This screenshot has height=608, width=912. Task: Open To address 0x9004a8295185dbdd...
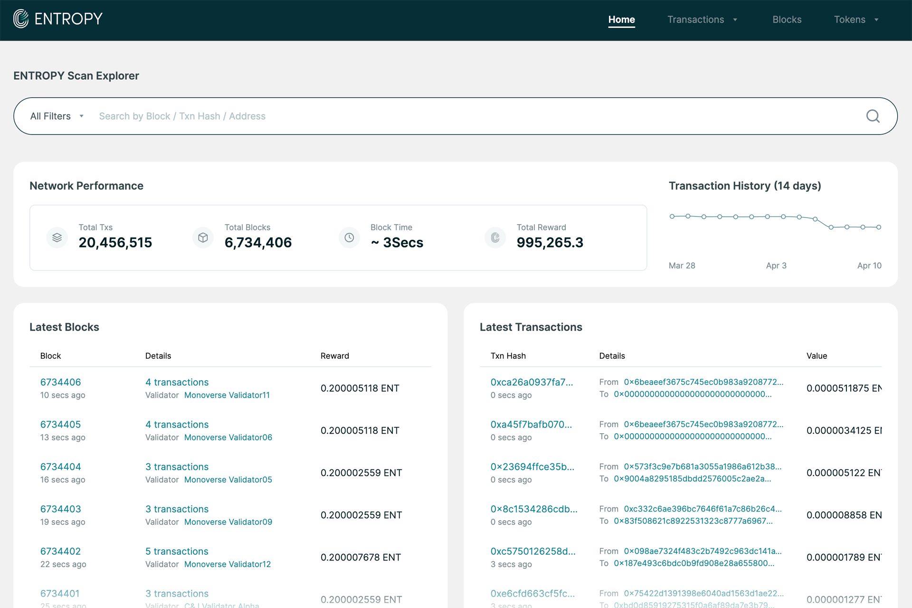[693, 478]
